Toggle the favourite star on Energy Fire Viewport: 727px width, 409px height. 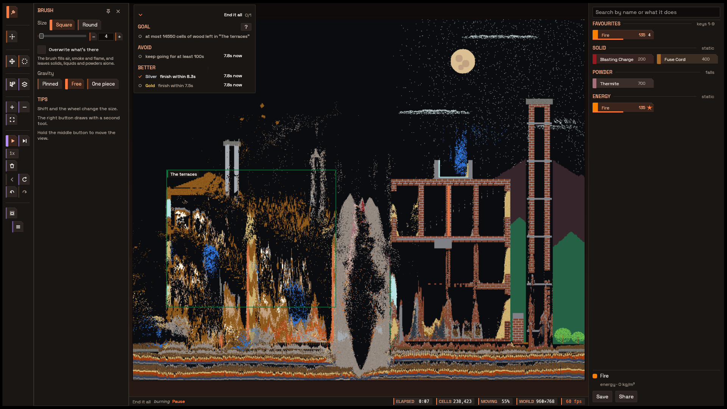[x=649, y=108]
